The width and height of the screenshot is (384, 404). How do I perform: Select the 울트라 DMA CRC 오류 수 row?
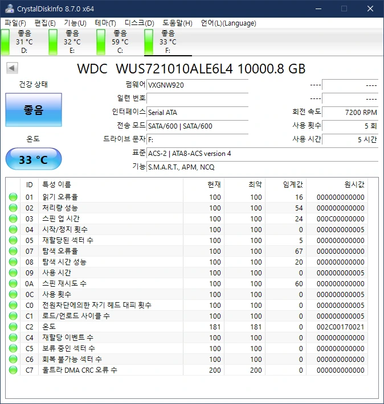click(187, 370)
